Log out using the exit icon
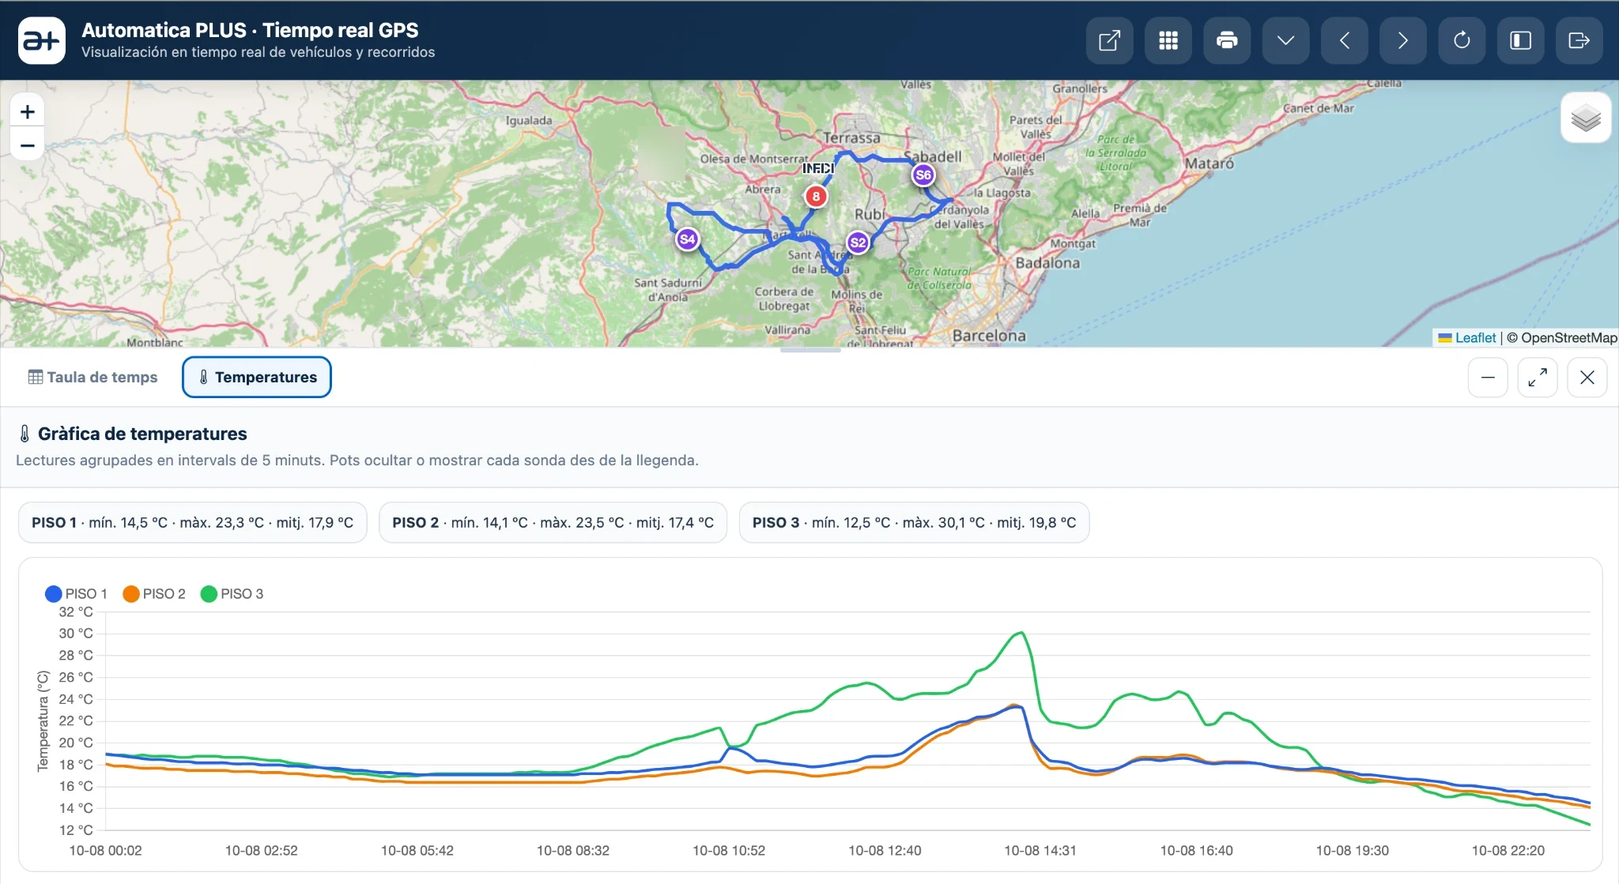1619x884 pixels. (1579, 40)
